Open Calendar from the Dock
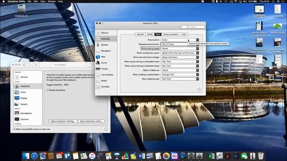 [x=59, y=156]
